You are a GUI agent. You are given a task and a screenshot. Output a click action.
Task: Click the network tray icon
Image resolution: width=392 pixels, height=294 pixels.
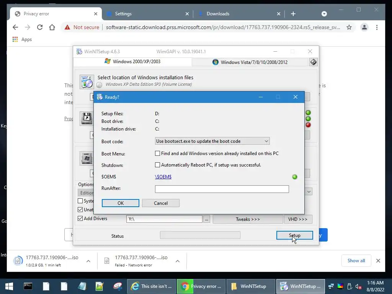click(x=331, y=286)
